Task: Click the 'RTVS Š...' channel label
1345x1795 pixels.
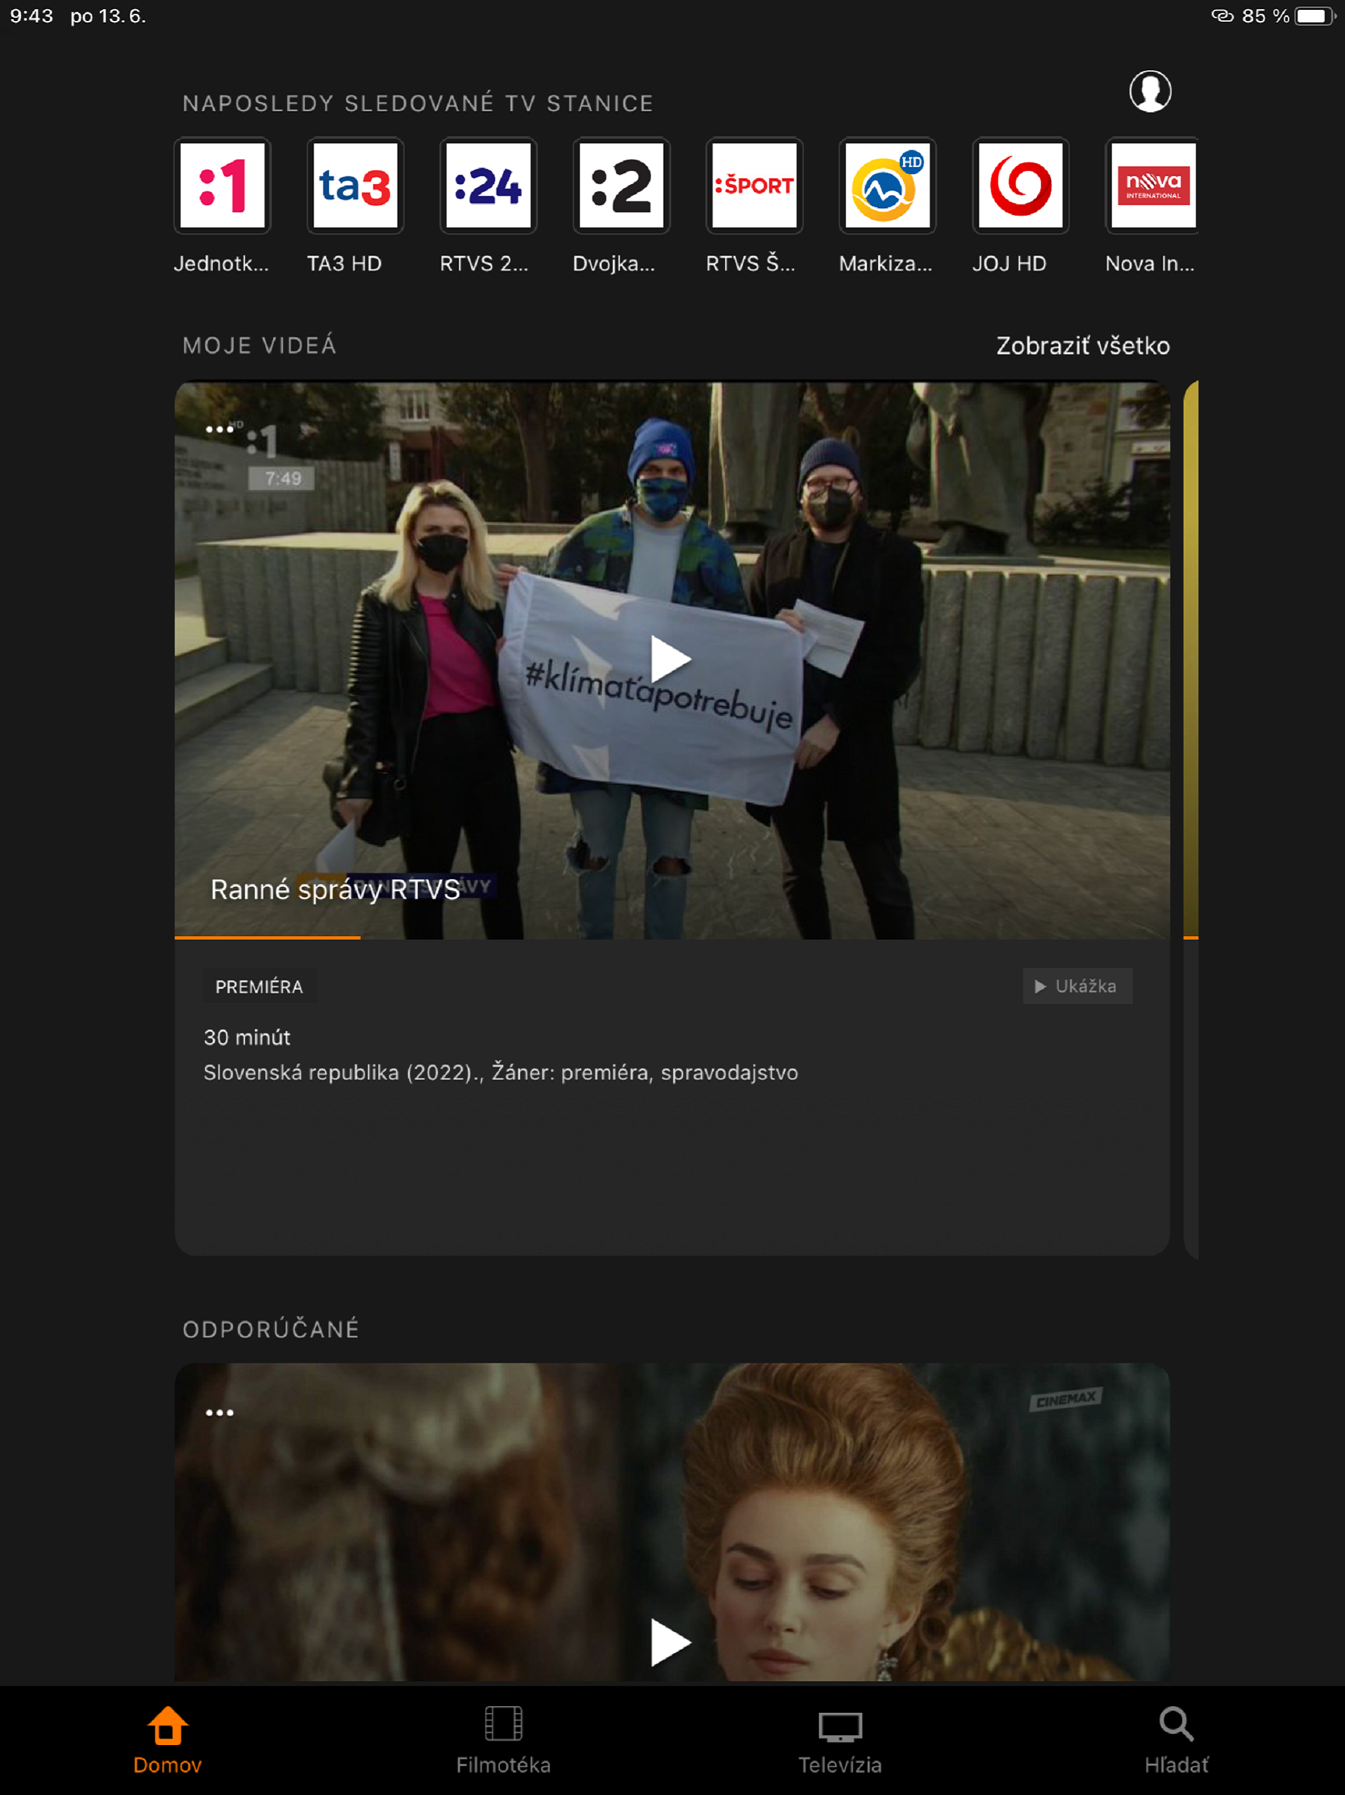Action: click(751, 263)
